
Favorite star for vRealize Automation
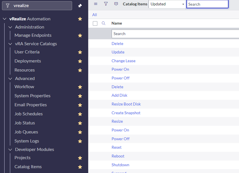80,19
